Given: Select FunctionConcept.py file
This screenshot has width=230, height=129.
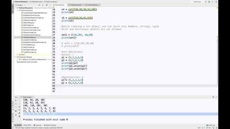Looking at the screenshot, I should [31, 28].
